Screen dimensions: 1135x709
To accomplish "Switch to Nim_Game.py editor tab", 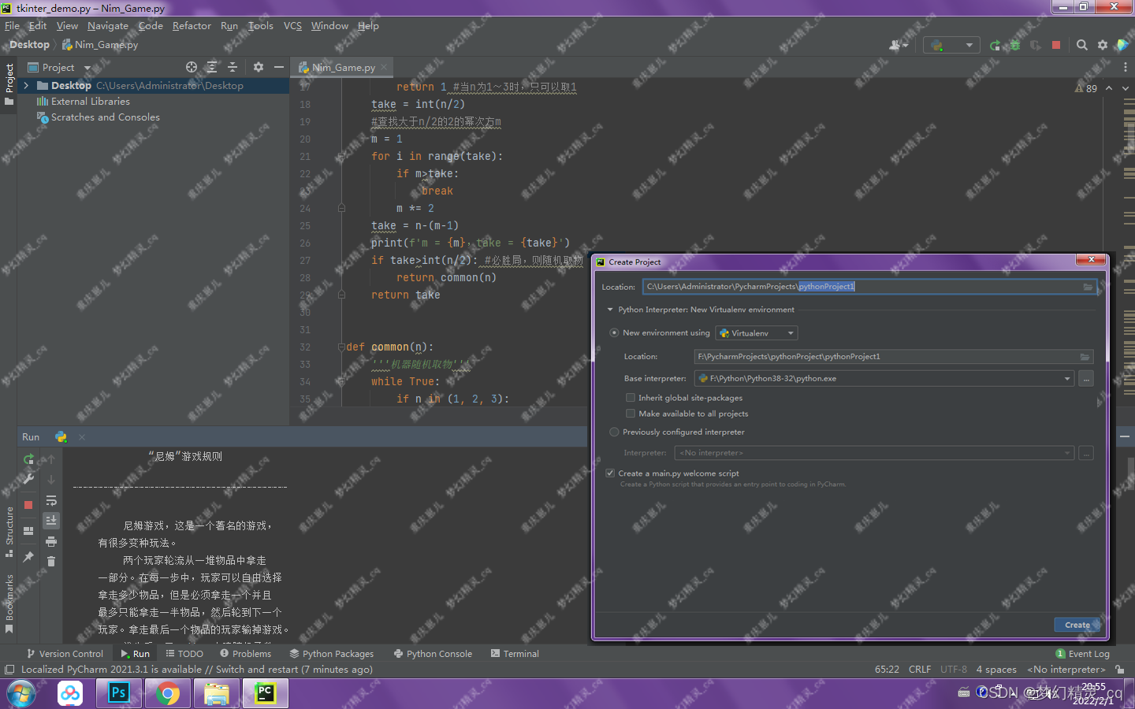I will tap(343, 67).
